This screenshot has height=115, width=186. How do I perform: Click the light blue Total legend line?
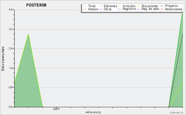(x=85, y=6)
